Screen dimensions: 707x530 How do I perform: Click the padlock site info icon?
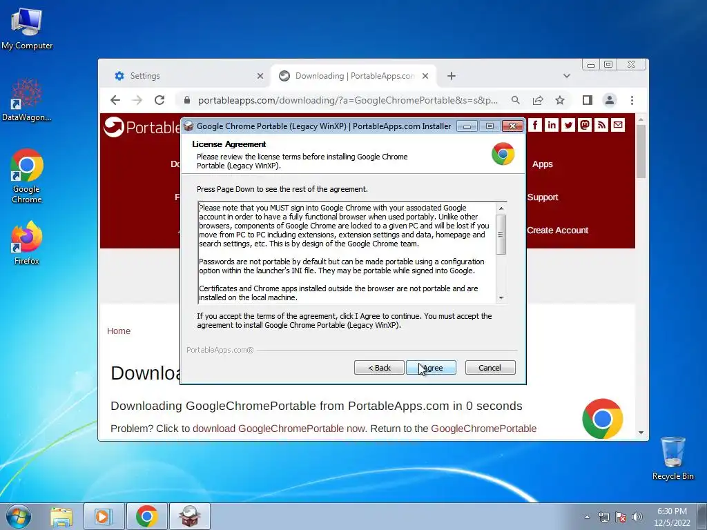(187, 100)
